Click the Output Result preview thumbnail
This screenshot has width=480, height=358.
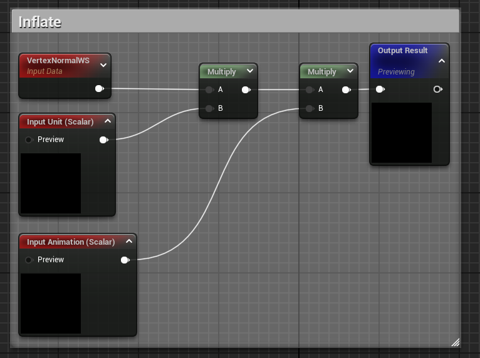[x=402, y=133]
